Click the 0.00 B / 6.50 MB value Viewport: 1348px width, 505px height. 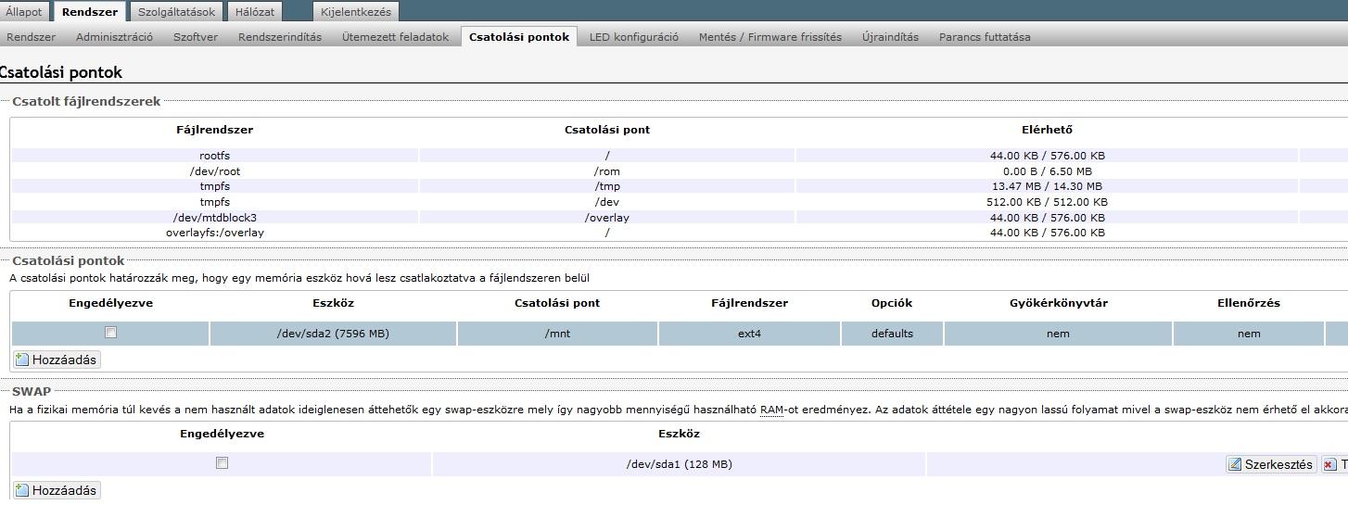coord(1047,171)
